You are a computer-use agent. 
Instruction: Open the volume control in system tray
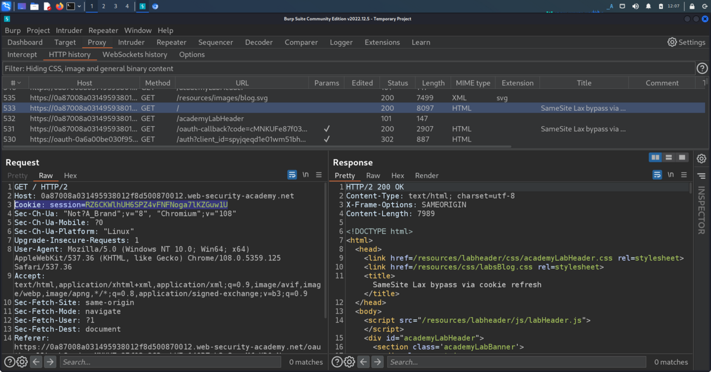(635, 7)
